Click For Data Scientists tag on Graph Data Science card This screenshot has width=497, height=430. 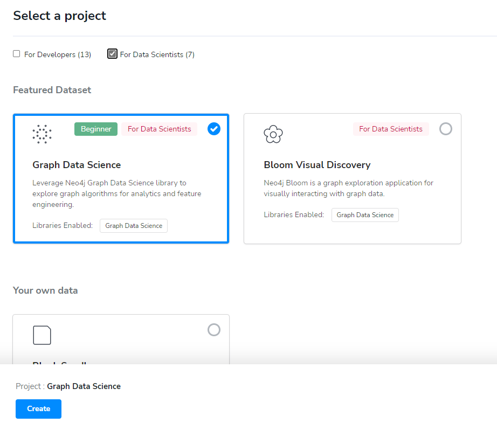coord(159,129)
